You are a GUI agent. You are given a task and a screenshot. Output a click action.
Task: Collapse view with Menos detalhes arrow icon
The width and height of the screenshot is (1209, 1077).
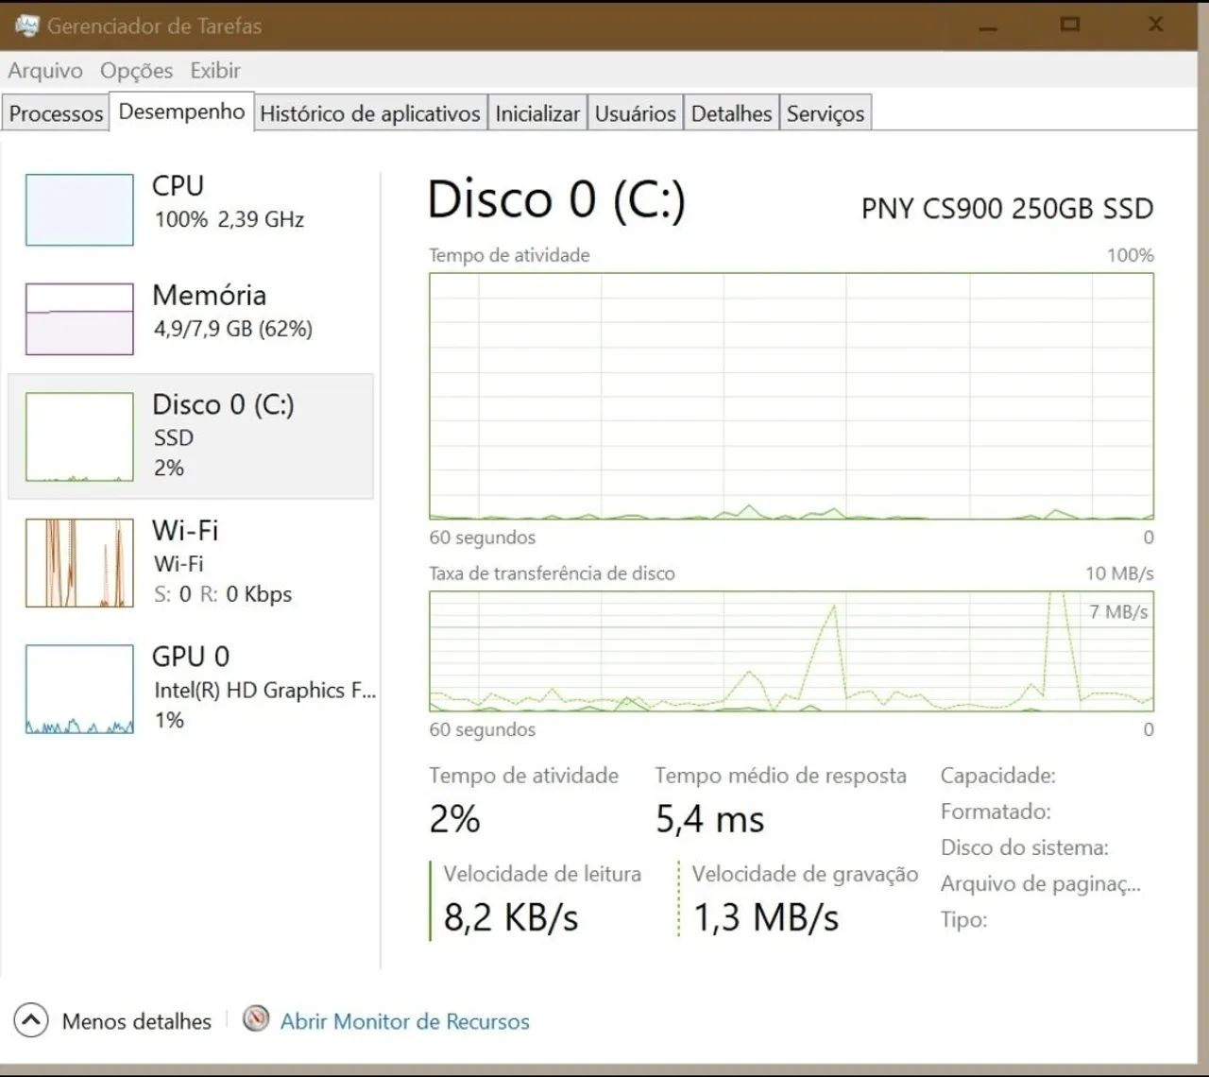pos(31,1020)
